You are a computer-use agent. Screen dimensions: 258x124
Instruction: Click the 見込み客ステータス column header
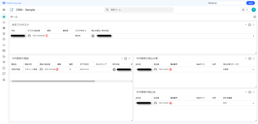coord(231,64)
